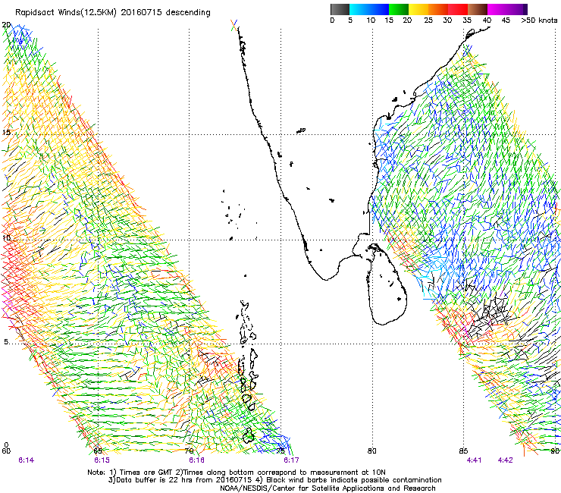The width and height of the screenshot is (561, 493).
Task: Click the "90" longitude label on the bottom axis
Action: (555, 451)
